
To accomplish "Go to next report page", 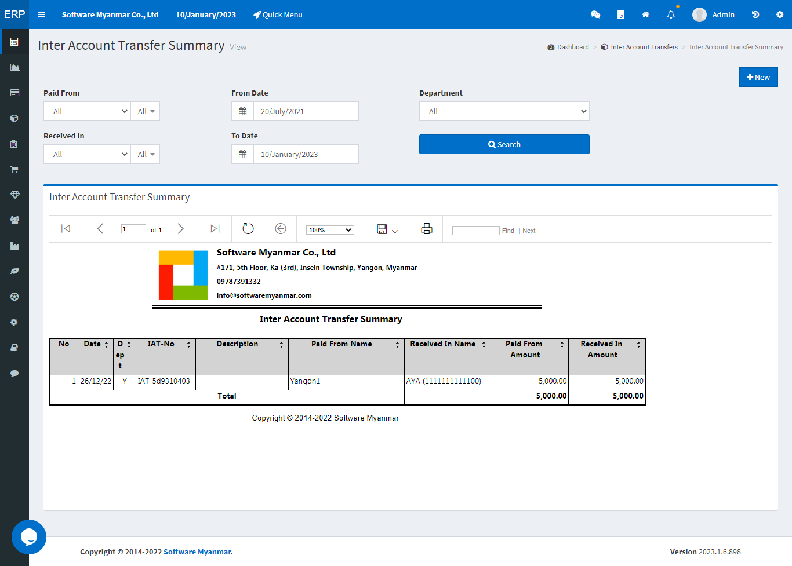I will [180, 229].
